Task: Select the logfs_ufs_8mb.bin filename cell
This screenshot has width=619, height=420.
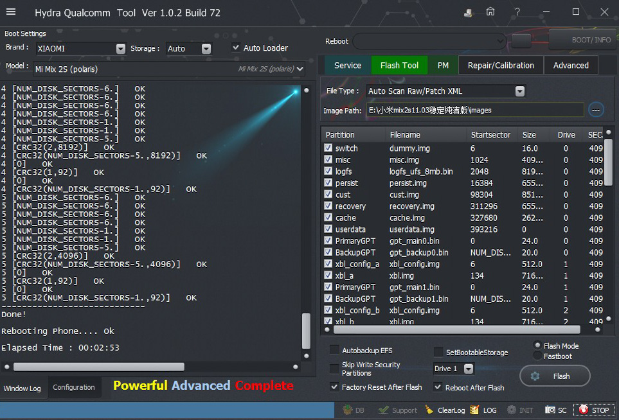Action: pos(421,171)
